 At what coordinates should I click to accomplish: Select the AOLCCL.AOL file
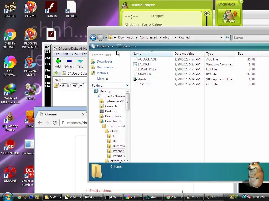(x=147, y=59)
